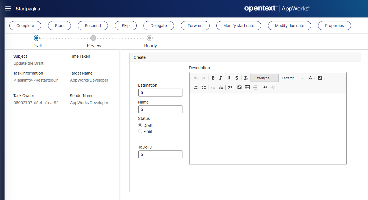Open the hamburger menu next to Startpagina
This screenshot has width=368, height=200.
pyautogui.click(x=8, y=9)
